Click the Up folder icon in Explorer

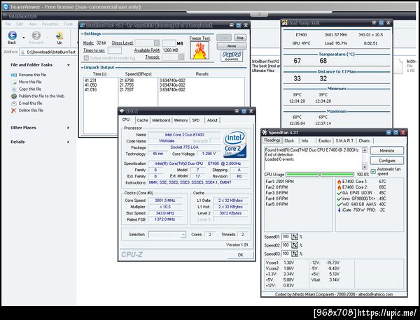(x=59, y=36)
